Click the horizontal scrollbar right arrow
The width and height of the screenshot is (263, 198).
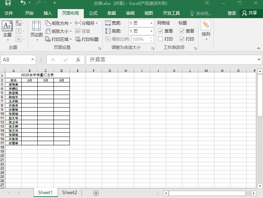click(x=254, y=193)
